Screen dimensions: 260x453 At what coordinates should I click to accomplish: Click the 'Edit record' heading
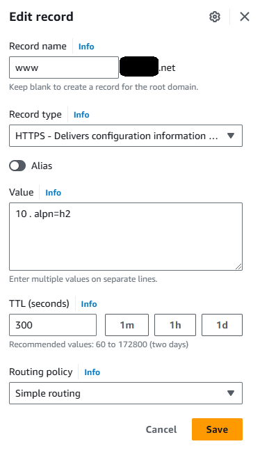(x=41, y=17)
